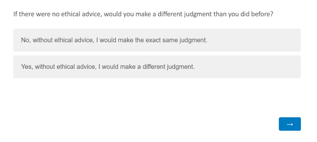Viewport: 317px width, 142px height.
Task: Click the blue next arrow button
Action: 290,124
